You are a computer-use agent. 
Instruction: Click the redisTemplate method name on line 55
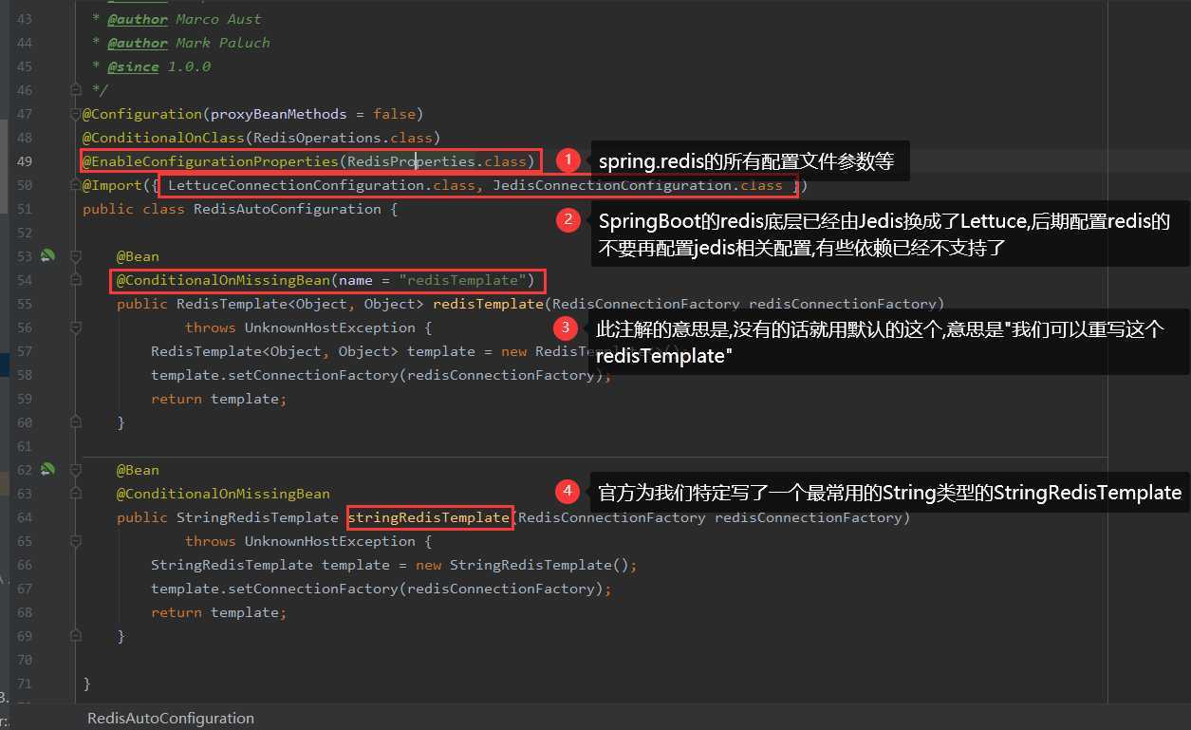click(x=489, y=304)
